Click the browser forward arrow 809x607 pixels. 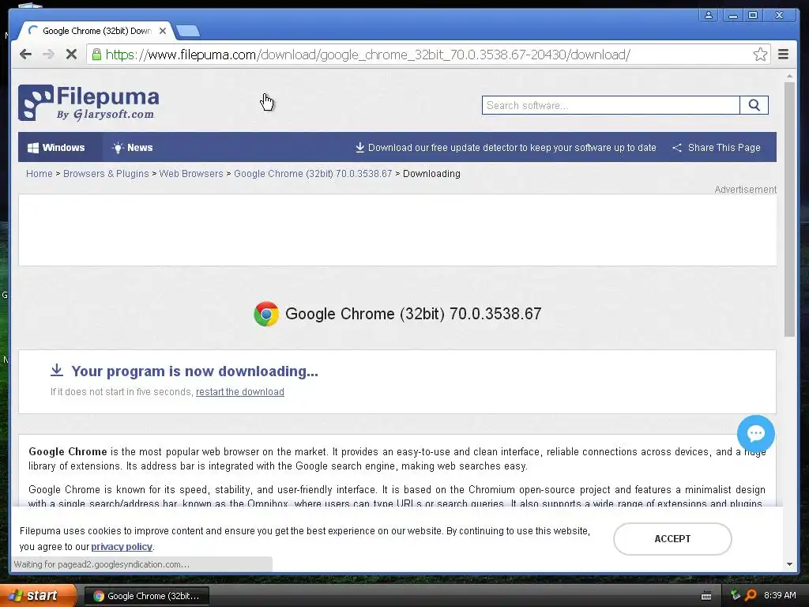coord(48,55)
